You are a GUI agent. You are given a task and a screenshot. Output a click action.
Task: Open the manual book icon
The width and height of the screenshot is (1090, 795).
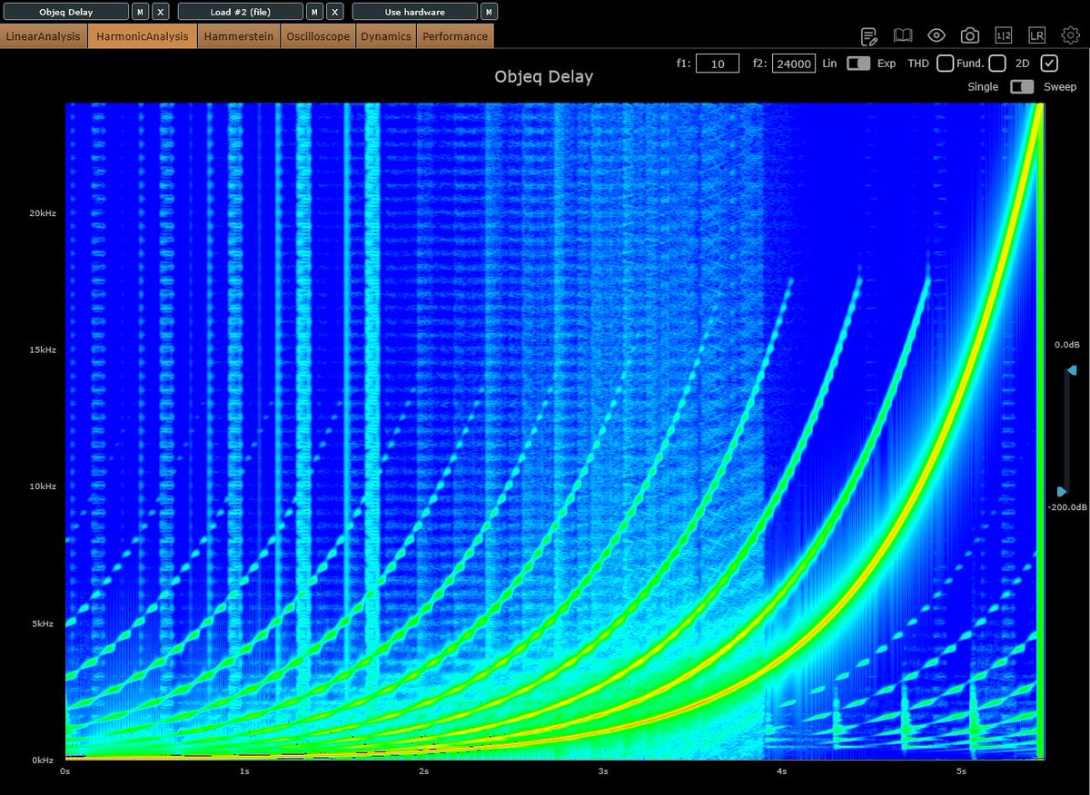[903, 36]
